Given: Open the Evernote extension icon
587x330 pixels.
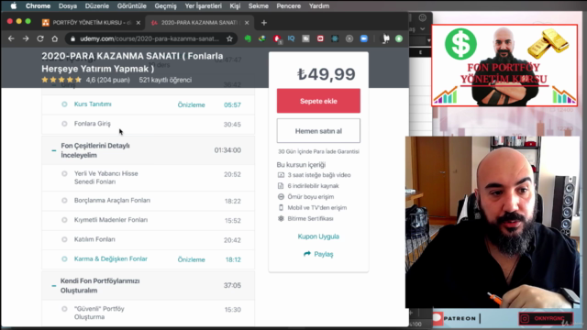Looking at the screenshot, I should 248,38.
